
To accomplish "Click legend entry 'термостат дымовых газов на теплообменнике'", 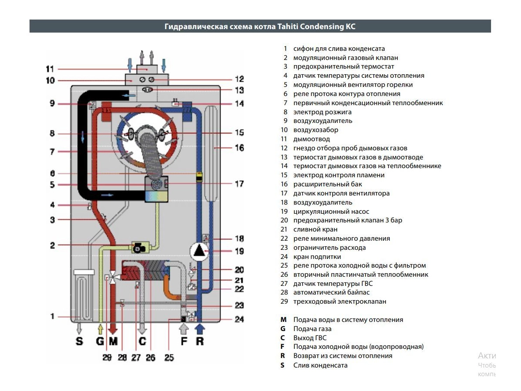I will pos(367,166).
